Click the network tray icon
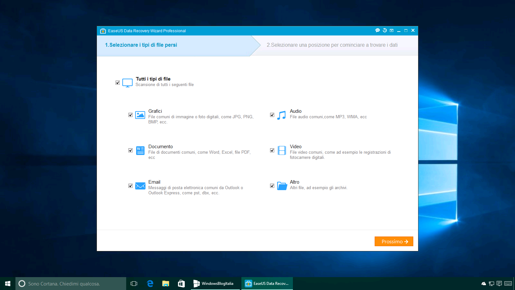Viewport: 515px width, 290px height. (x=492, y=284)
